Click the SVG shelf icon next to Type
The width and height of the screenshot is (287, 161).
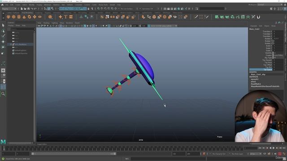coord(71,17)
